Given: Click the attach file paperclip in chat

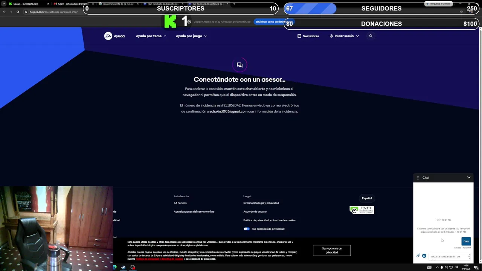Looking at the screenshot, I should [418, 256].
